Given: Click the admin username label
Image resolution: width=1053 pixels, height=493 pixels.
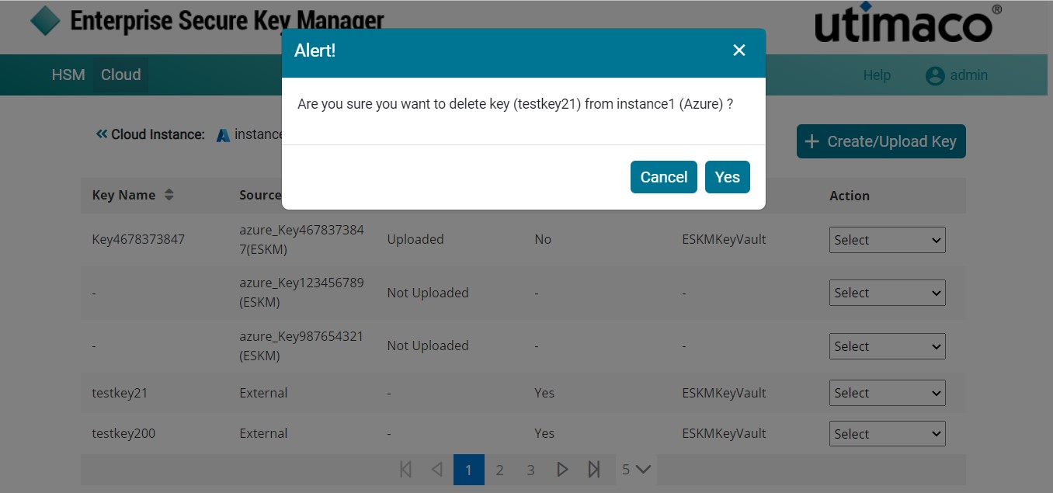Looking at the screenshot, I should point(969,75).
